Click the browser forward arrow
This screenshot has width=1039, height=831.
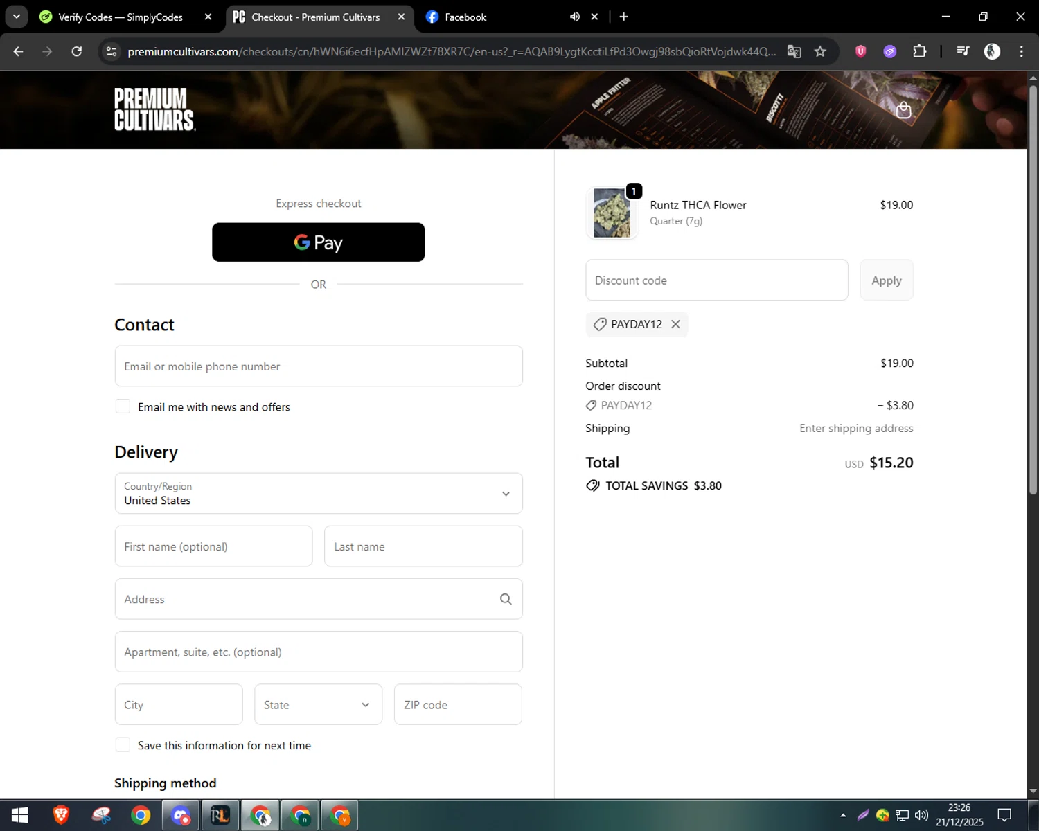point(47,51)
